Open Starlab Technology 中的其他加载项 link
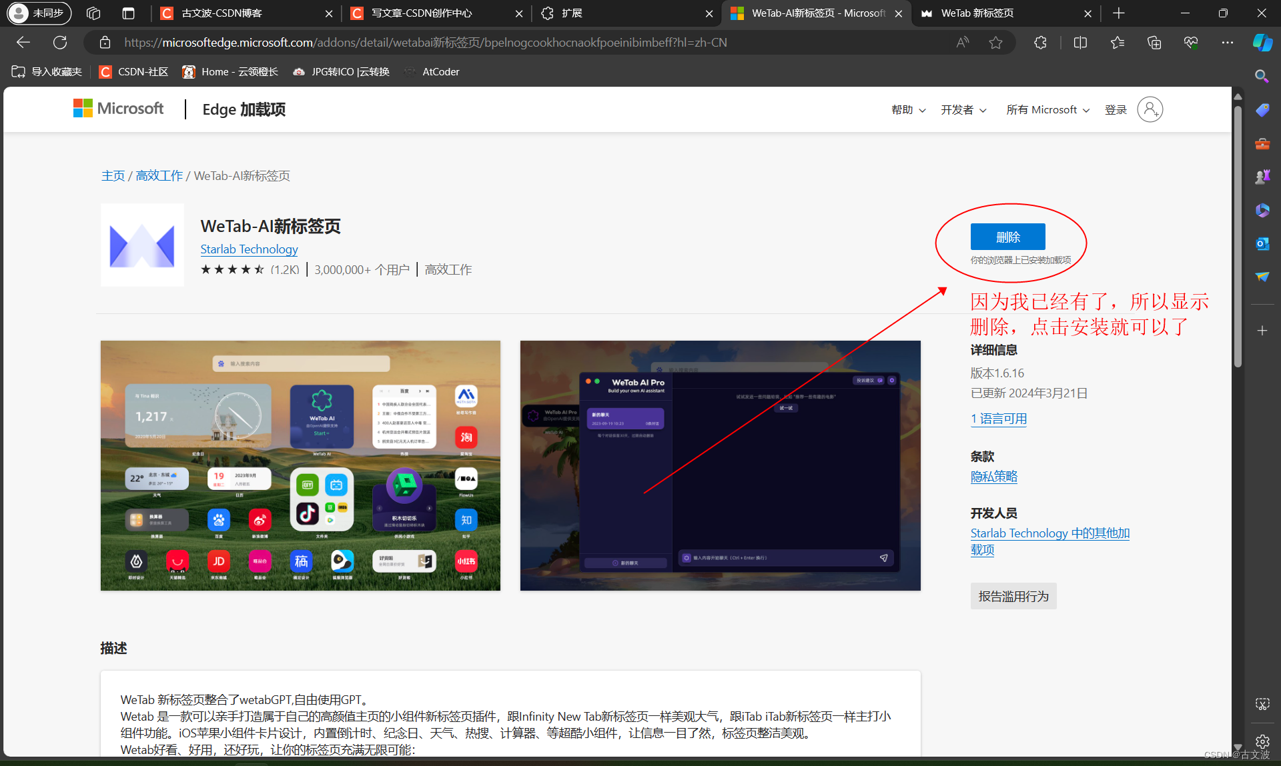The width and height of the screenshot is (1281, 766). click(1049, 541)
